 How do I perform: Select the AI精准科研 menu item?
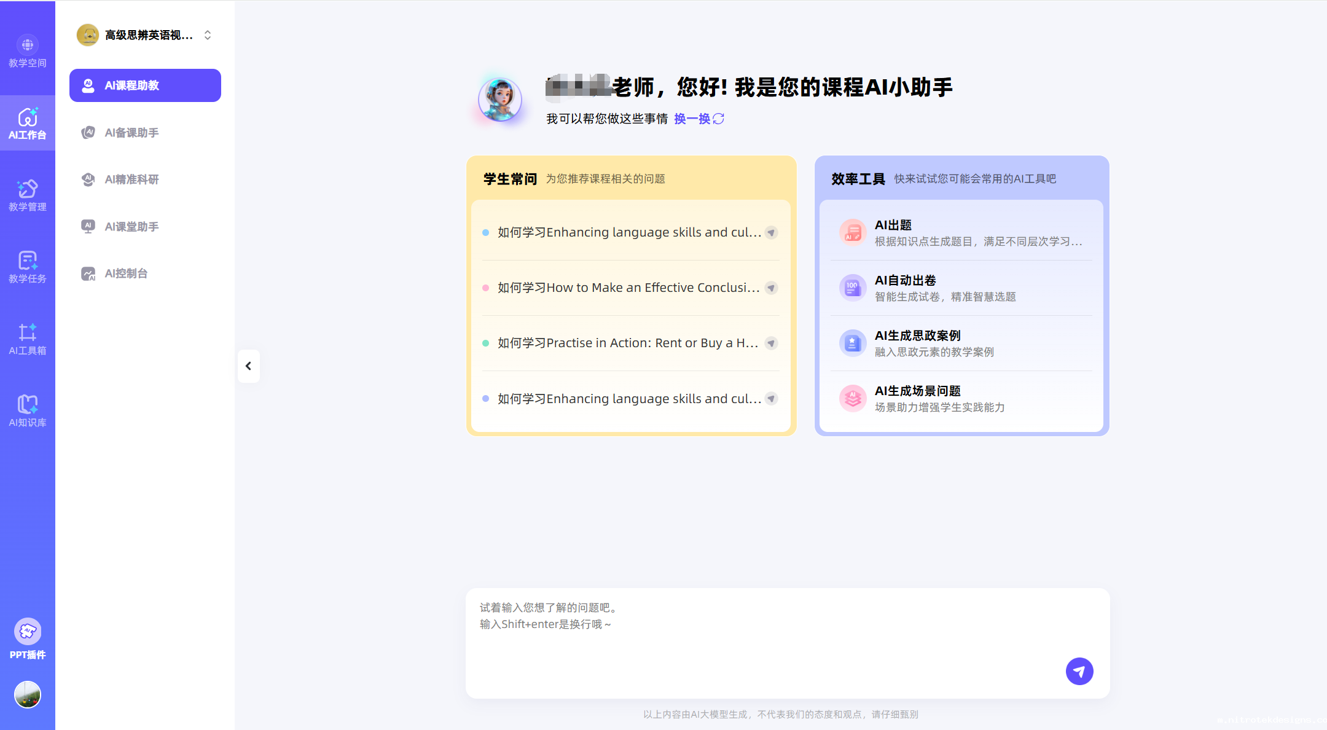click(131, 179)
